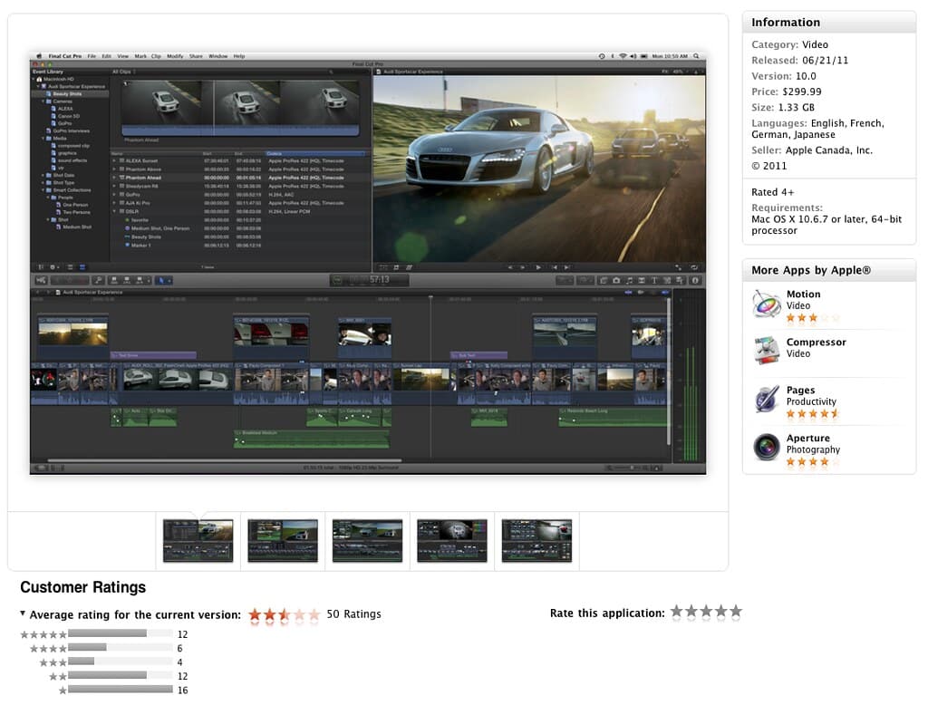Show the third screenshot thumbnail
This screenshot has width=928, height=705.
(368, 540)
